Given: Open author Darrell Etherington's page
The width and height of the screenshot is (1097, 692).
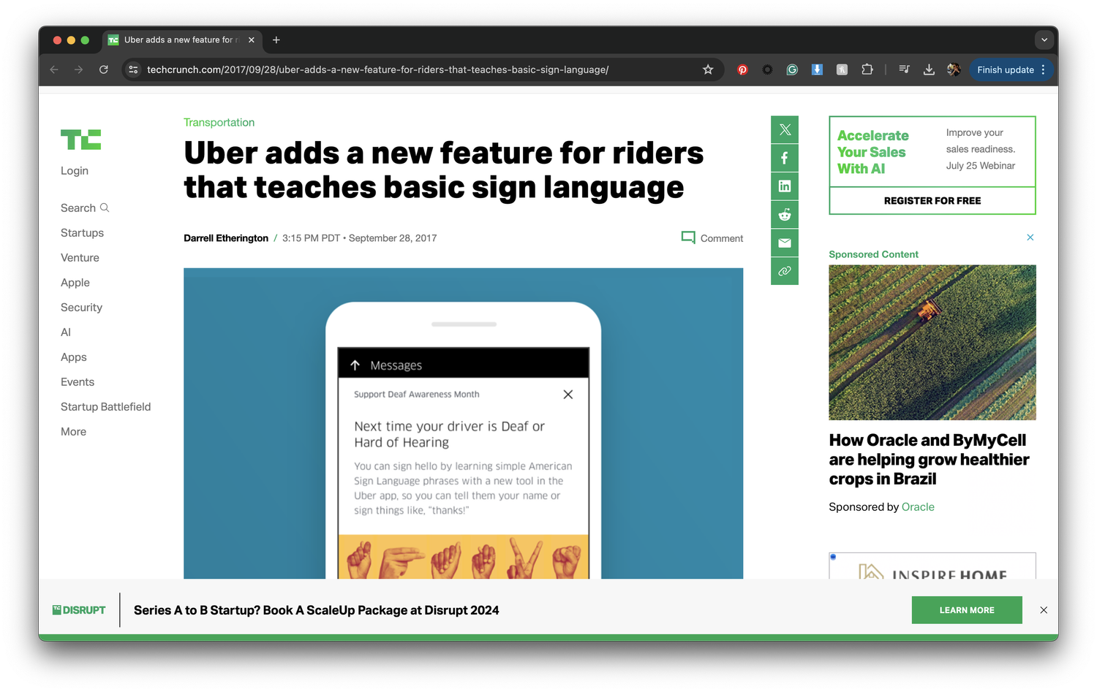Looking at the screenshot, I should coord(226,238).
